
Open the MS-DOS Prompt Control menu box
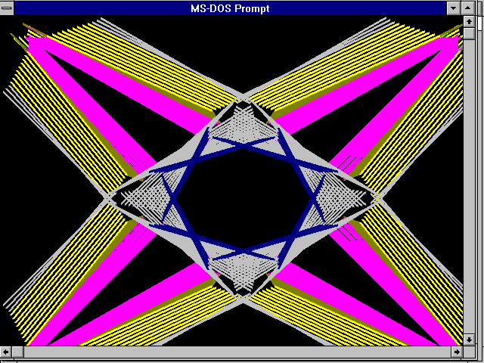point(7,8)
